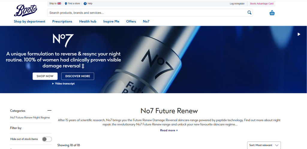
Task: Go to Health hub
Action: [x=88, y=22]
